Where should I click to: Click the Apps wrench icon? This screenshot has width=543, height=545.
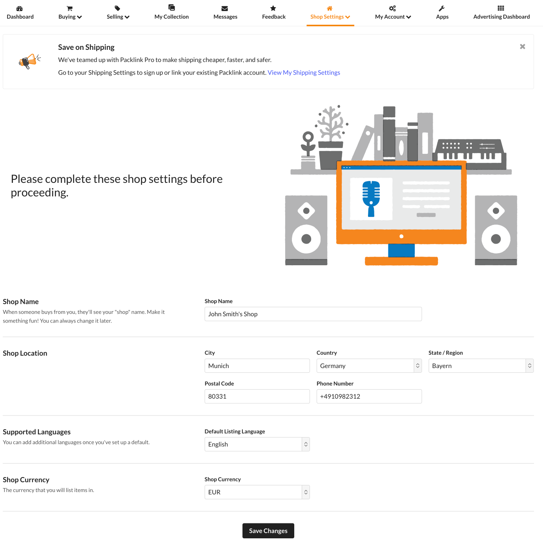[442, 8]
